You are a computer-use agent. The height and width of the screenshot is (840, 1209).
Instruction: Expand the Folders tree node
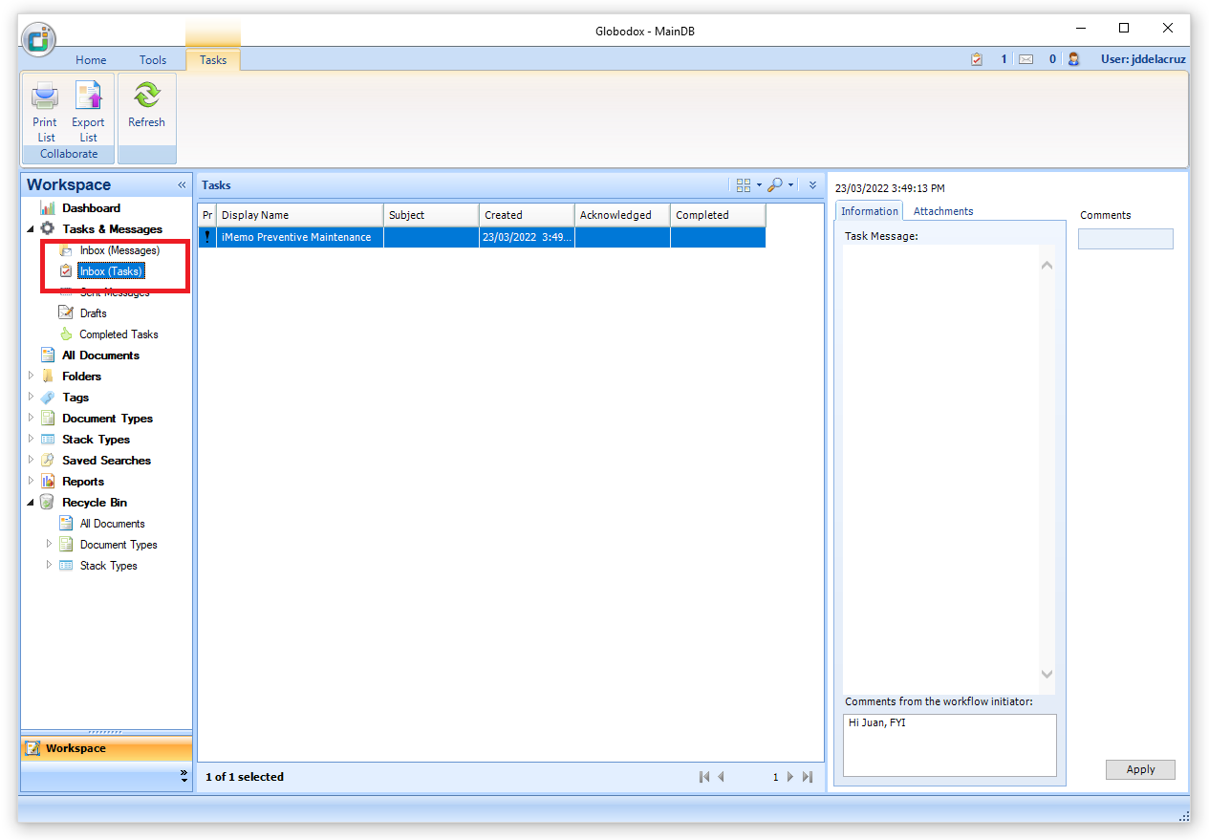(x=31, y=377)
